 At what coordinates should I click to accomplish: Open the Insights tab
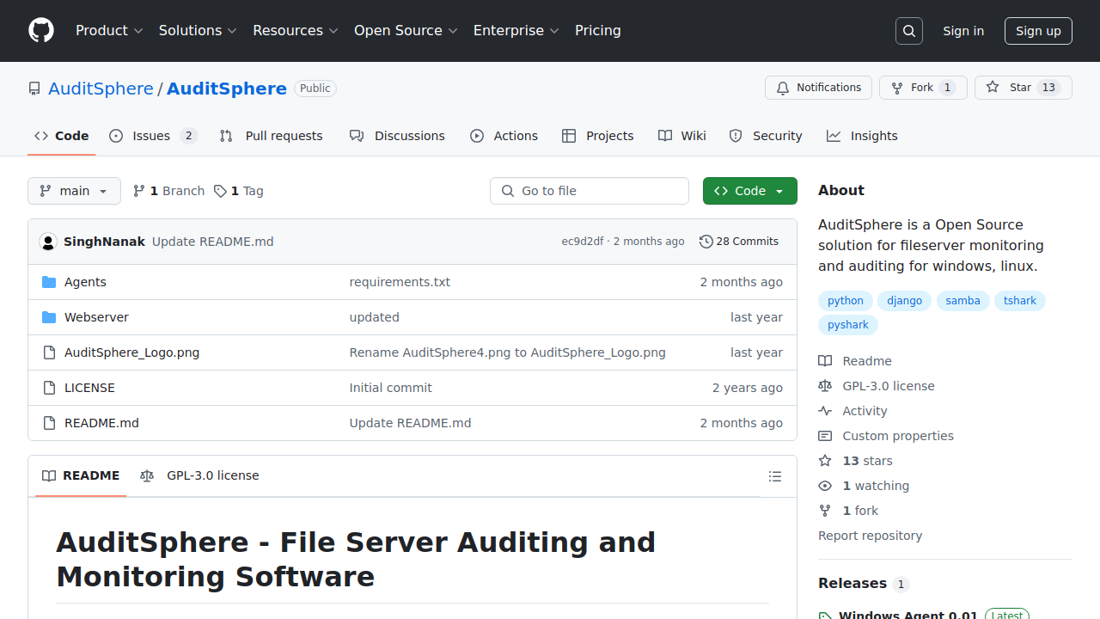click(x=862, y=136)
